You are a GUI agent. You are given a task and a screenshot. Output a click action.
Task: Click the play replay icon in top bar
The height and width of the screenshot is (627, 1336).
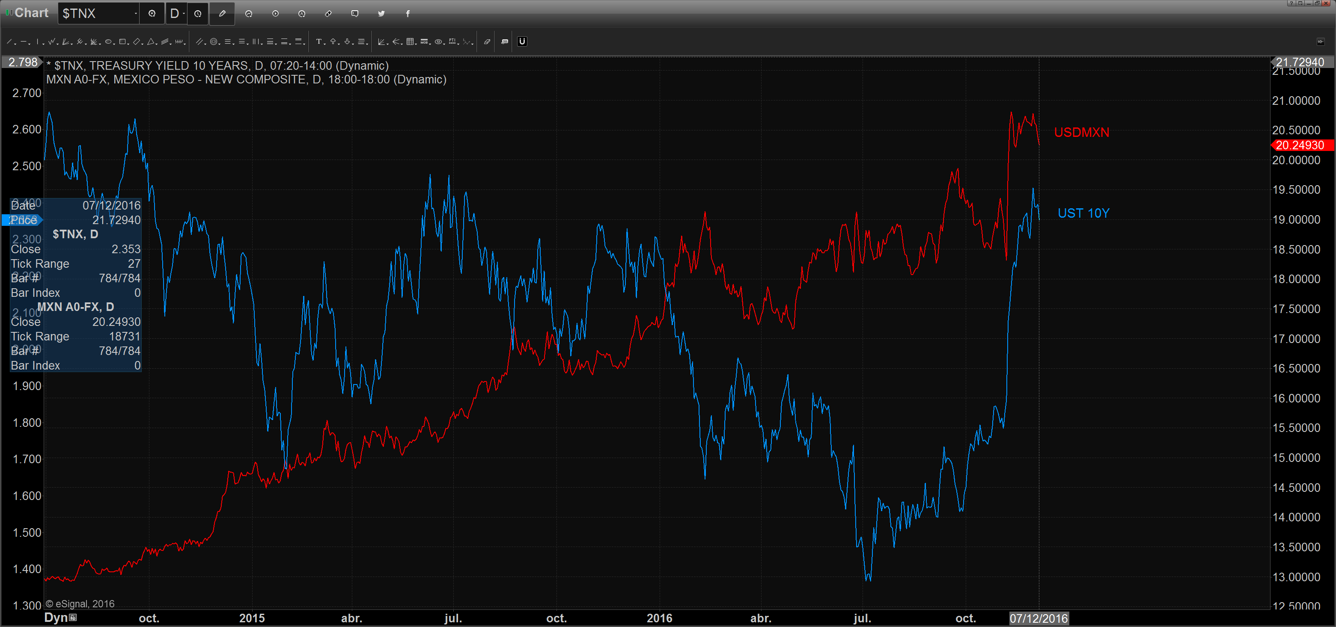275,14
